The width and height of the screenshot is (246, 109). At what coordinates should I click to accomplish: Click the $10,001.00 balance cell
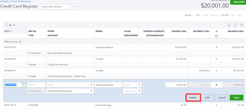(238, 59)
